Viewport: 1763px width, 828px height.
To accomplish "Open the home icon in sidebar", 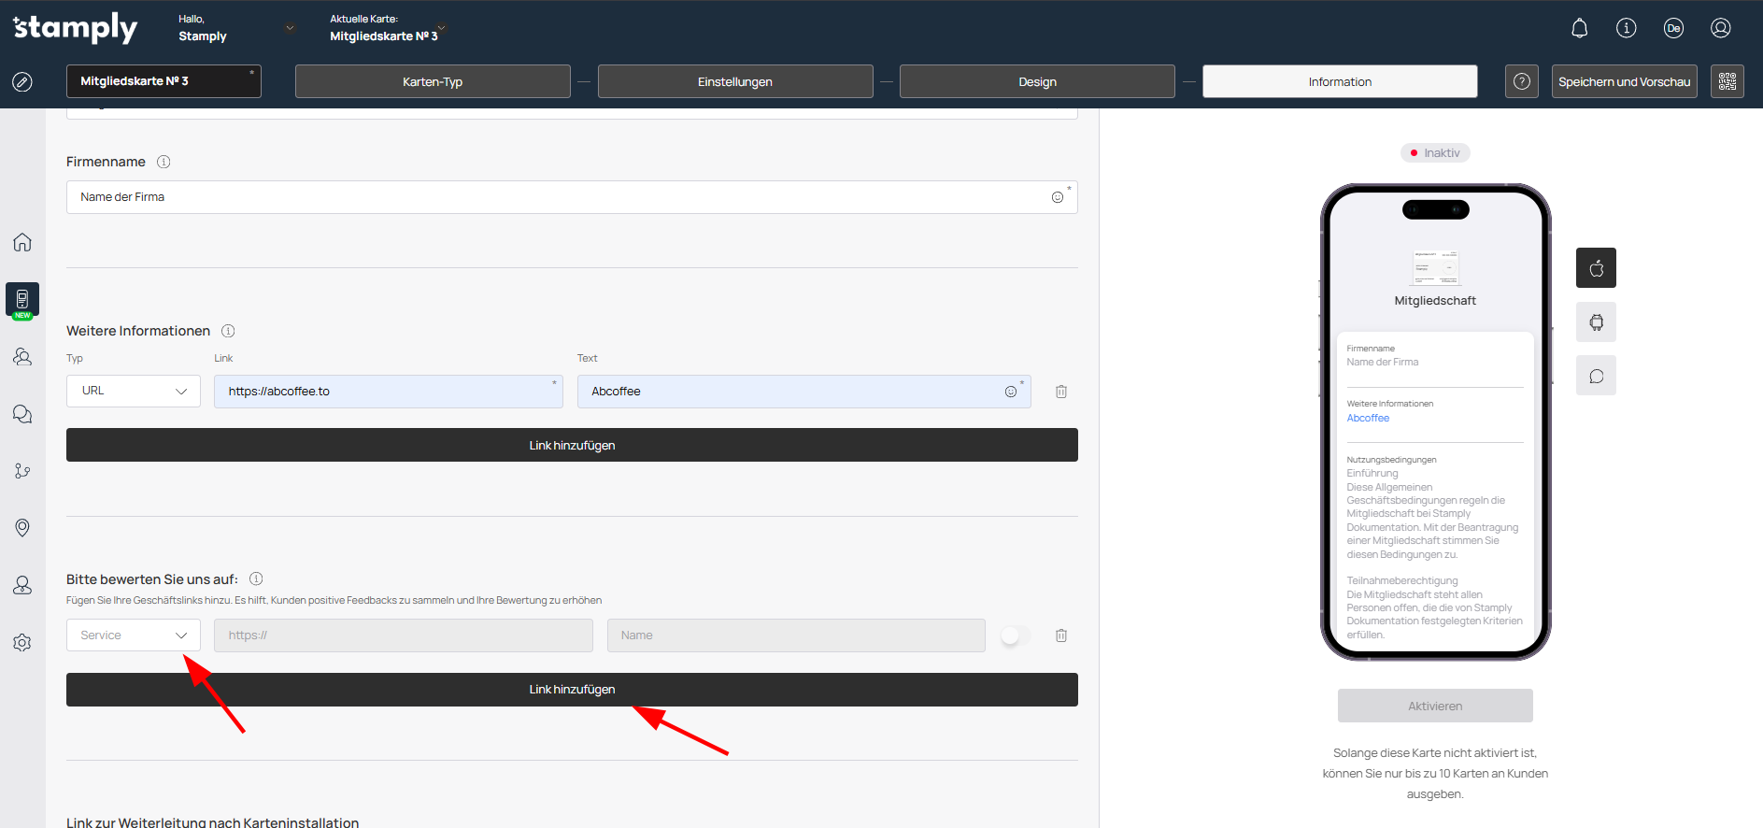I will (22, 242).
